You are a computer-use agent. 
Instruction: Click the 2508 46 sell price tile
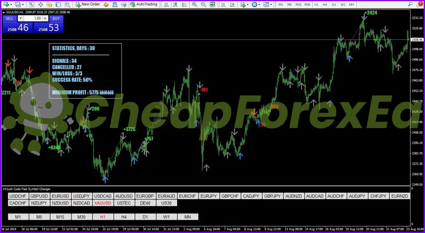[x=18, y=28]
